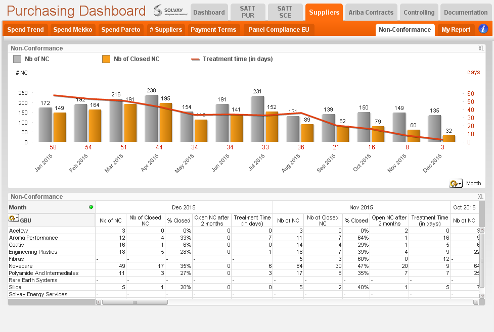Viewport: 494px width, 332px height.
Task: Open the Month cycle dropdown under chart
Action: [456, 183]
